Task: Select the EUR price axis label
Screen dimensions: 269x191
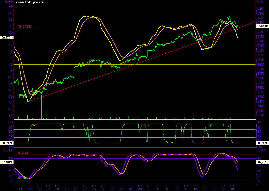Action: (260, 2)
